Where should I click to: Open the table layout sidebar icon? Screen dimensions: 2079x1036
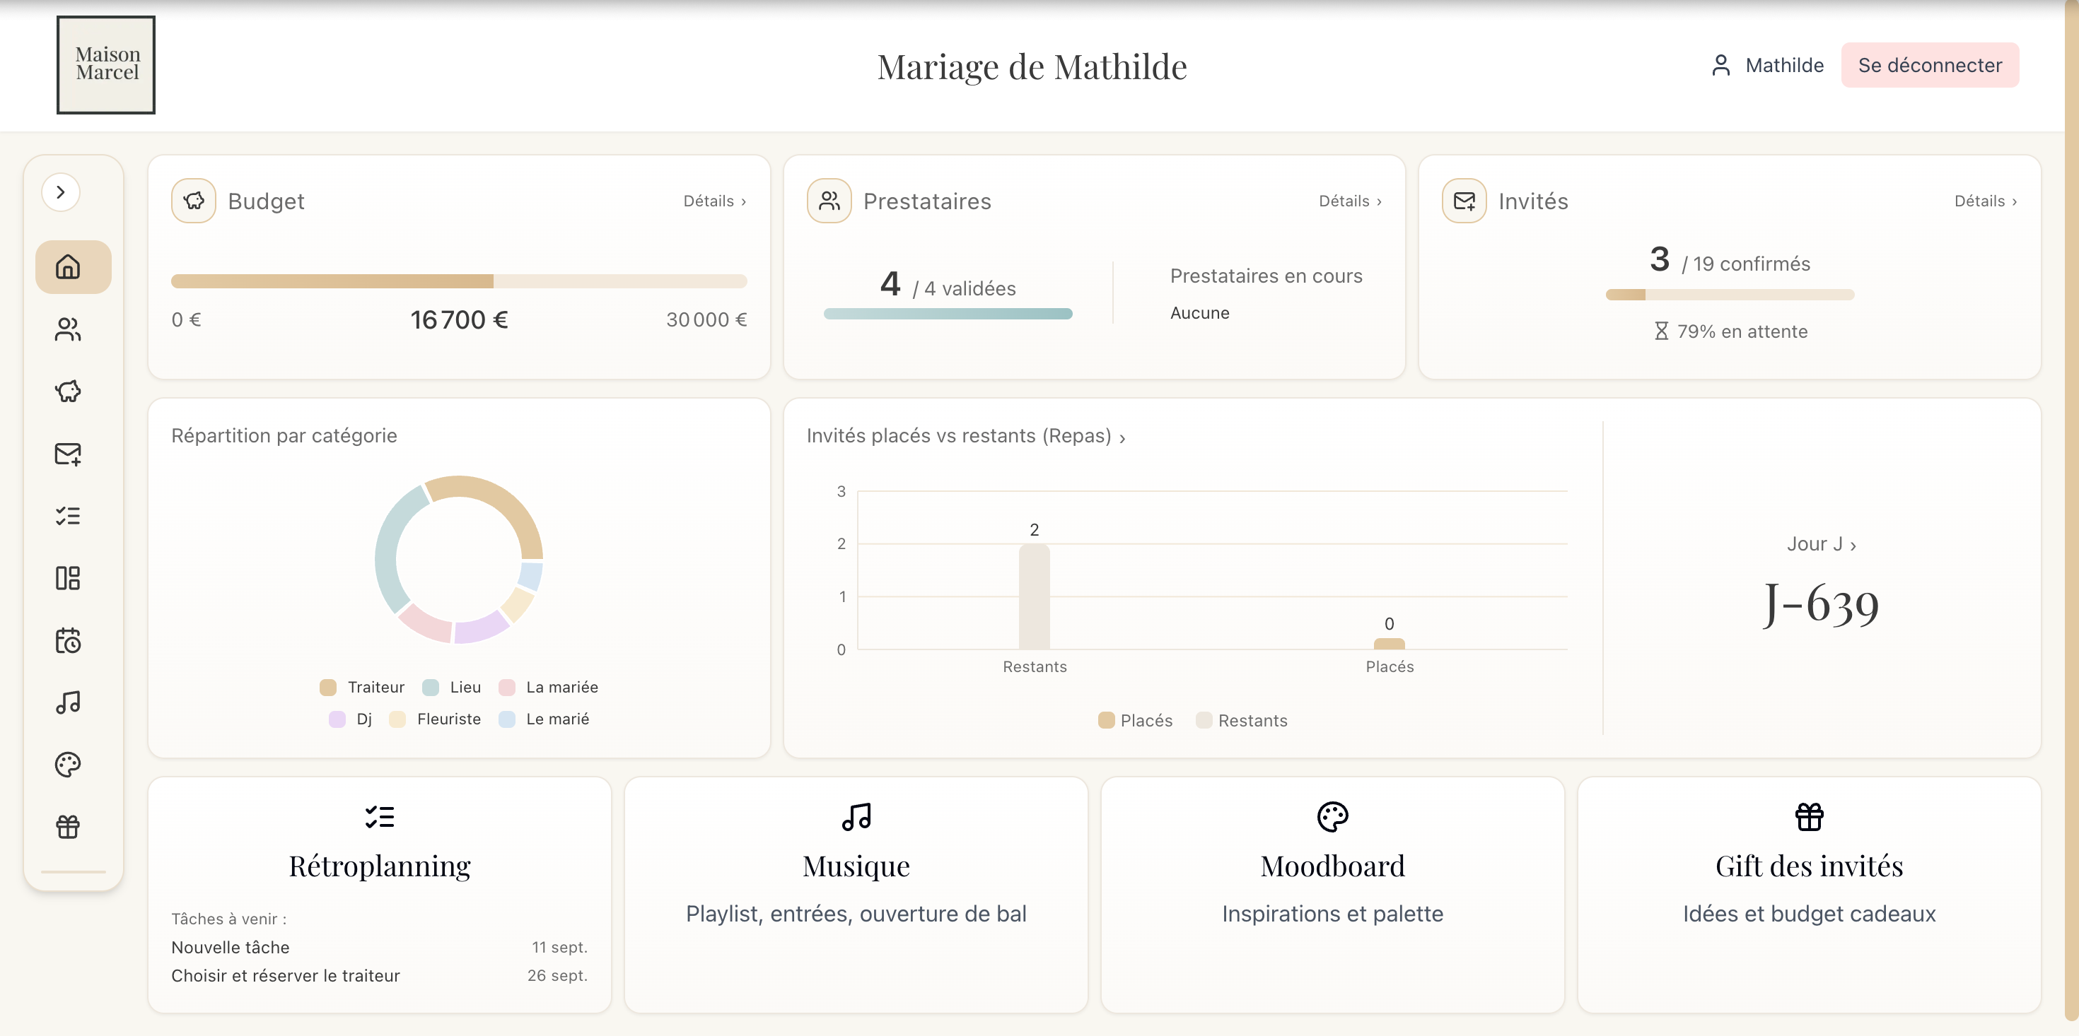(x=69, y=577)
